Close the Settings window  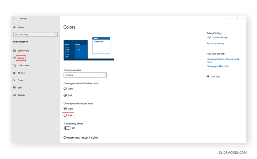244,19
